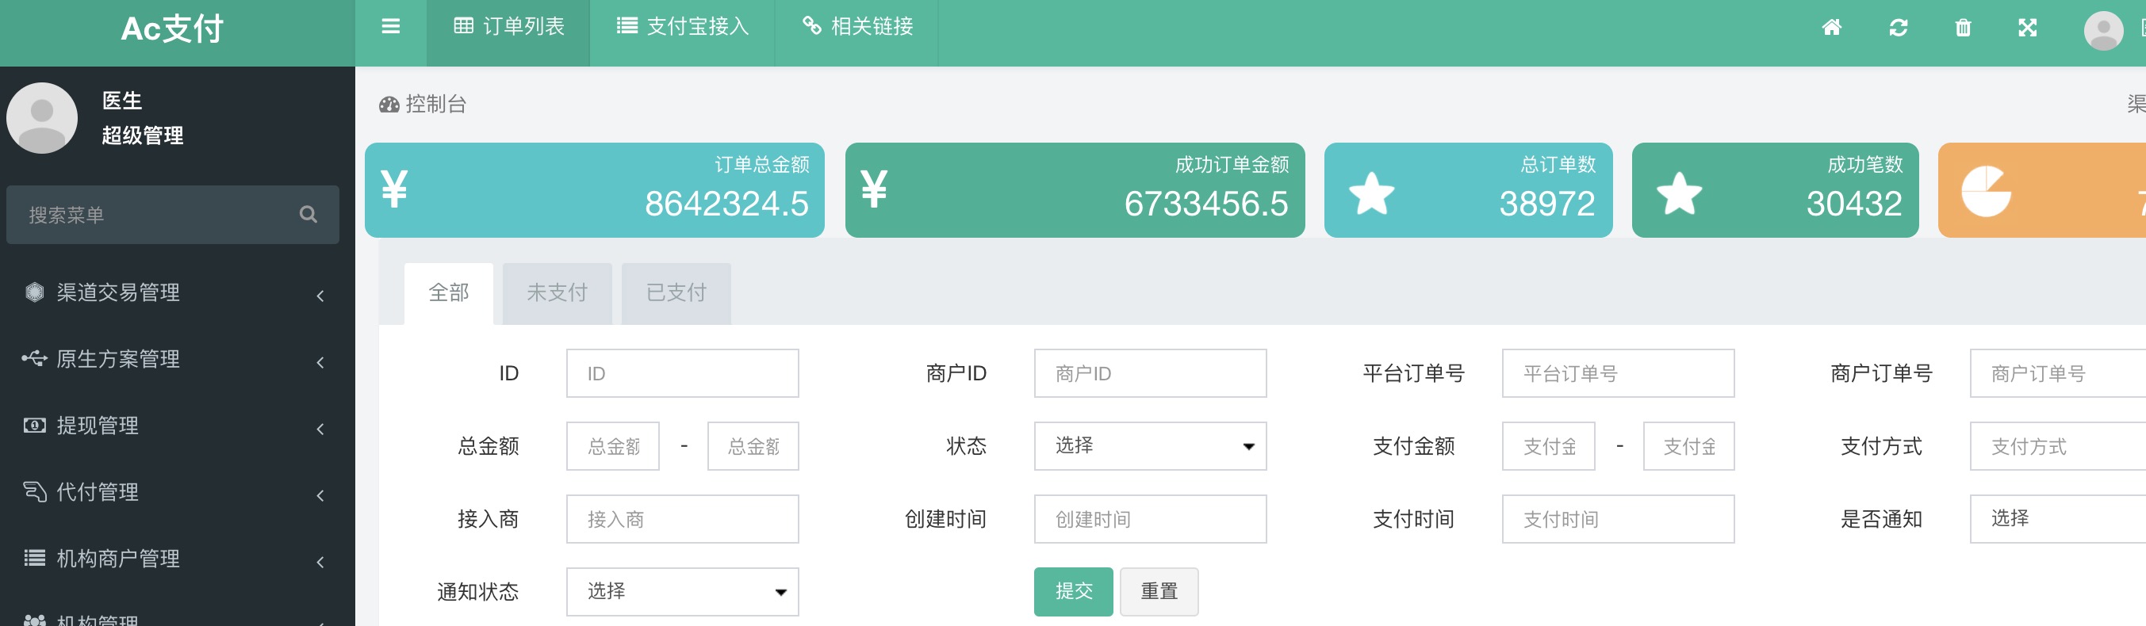Click the 成功笔数 value 30432
Image resolution: width=2146 pixels, height=626 pixels.
point(1854,204)
